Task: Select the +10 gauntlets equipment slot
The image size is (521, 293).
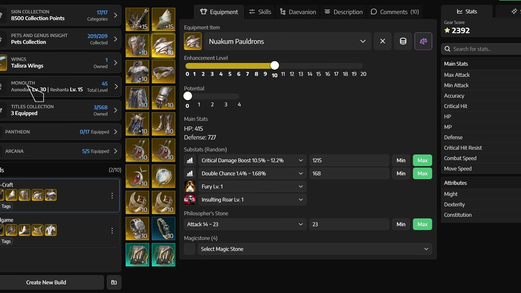Action: [x=163, y=98]
